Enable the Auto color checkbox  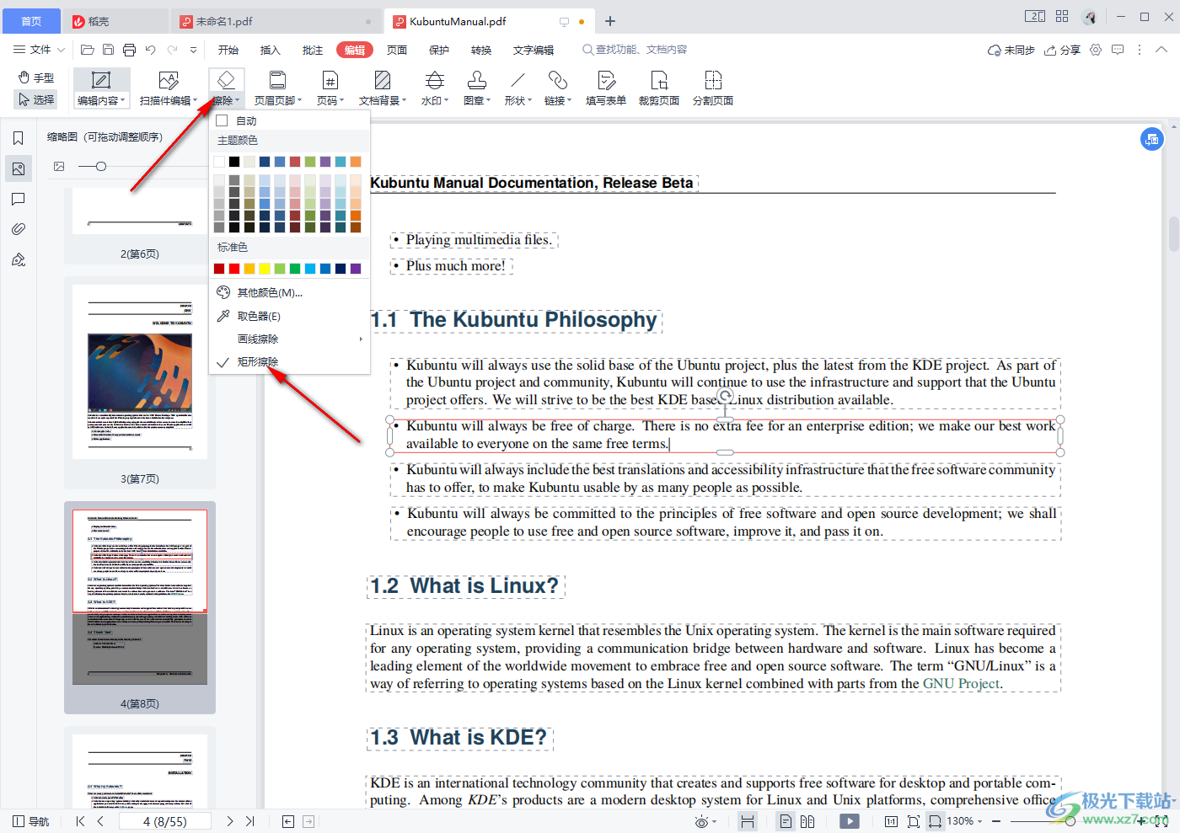tap(222, 120)
